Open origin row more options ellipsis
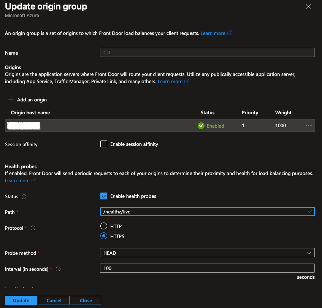 [x=308, y=126]
